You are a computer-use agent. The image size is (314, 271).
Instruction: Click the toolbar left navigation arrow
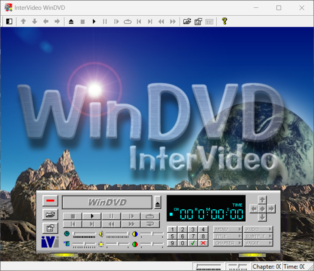click(46, 21)
